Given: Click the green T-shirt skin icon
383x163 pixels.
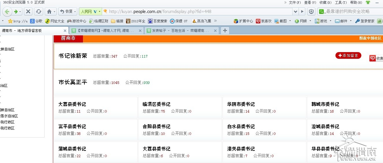Looking at the screenshot, I should (x=368, y=2).
